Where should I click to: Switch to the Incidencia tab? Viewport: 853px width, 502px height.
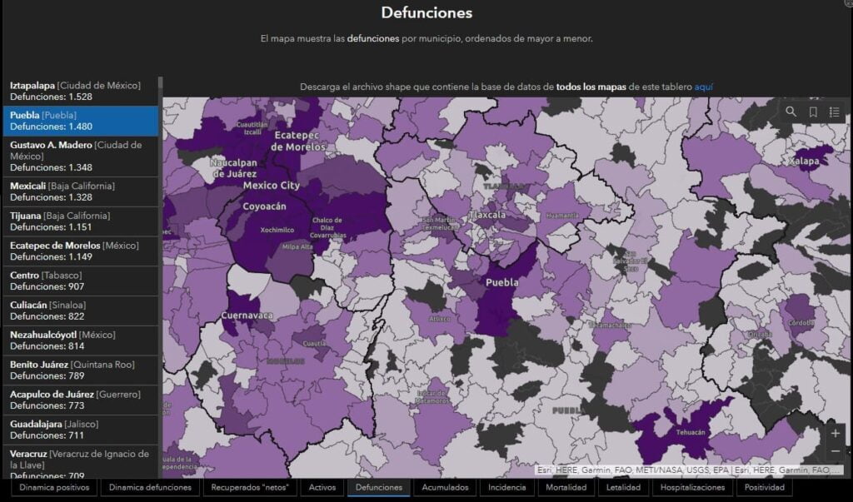[506, 488]
